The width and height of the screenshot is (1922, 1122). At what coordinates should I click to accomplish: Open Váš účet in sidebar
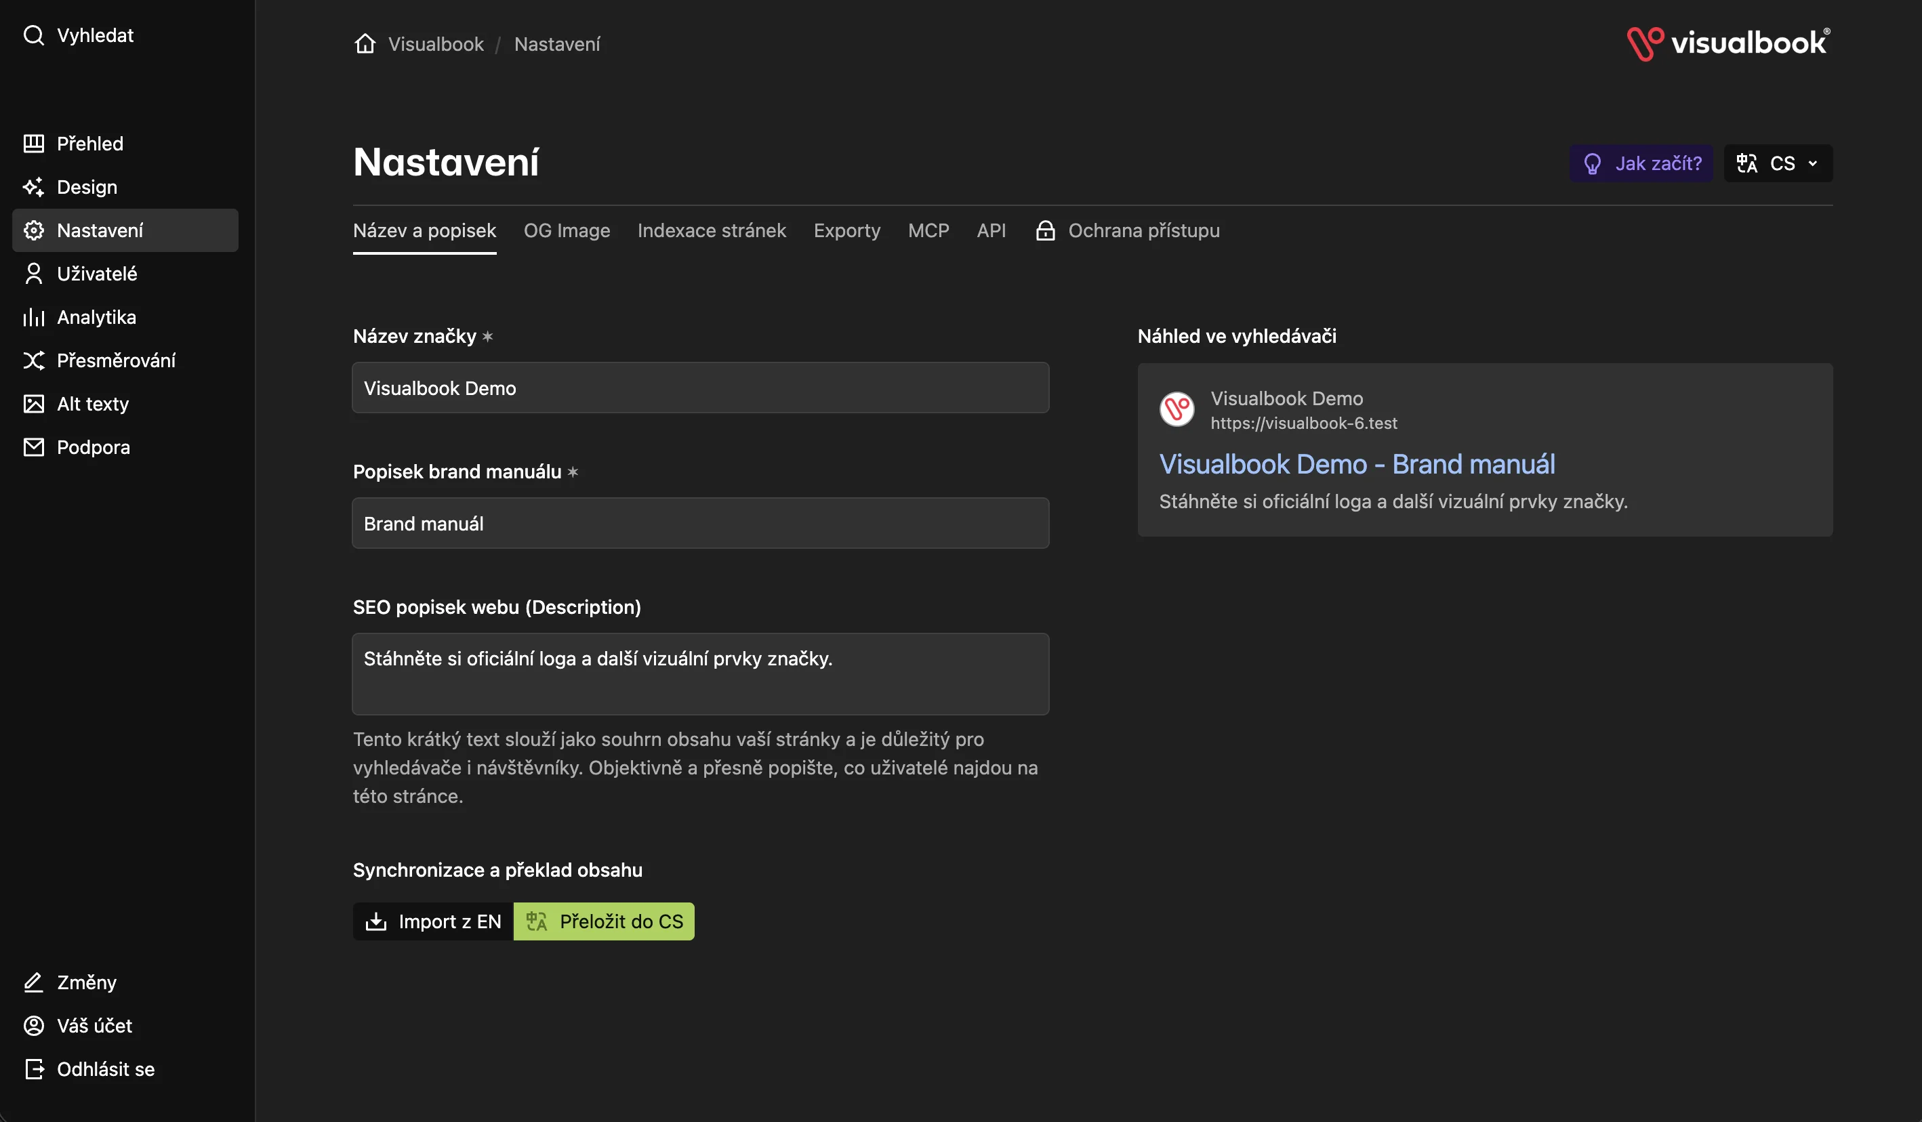click(125, 1026)
